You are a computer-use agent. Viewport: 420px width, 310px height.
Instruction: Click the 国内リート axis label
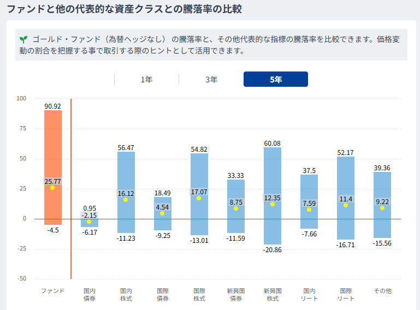[x=309, y=295]
